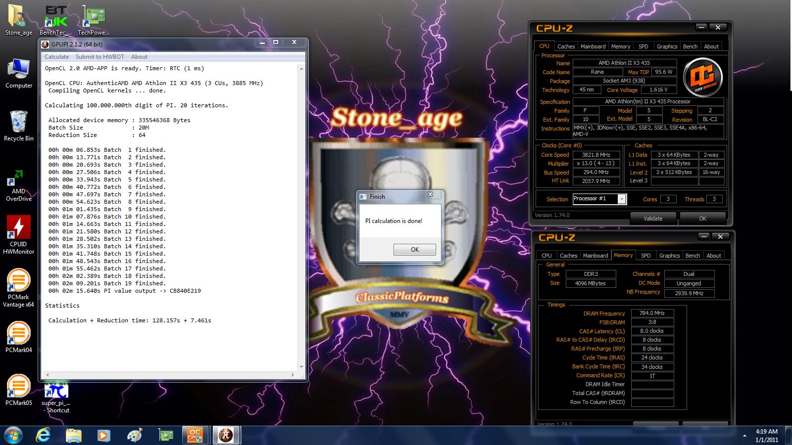
Task: Open the Recycle Bin icon
Action: (18, 126)
